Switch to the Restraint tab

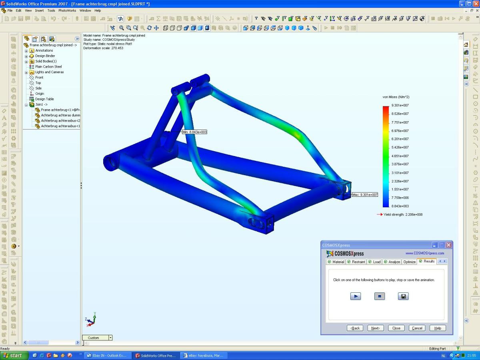tap(356, 262)
